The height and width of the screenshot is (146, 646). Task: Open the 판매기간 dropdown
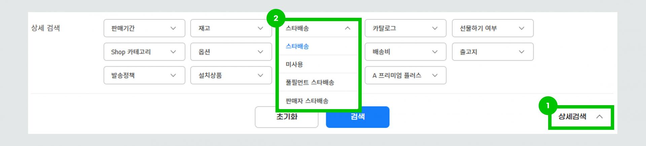click(x=144, y=28)
